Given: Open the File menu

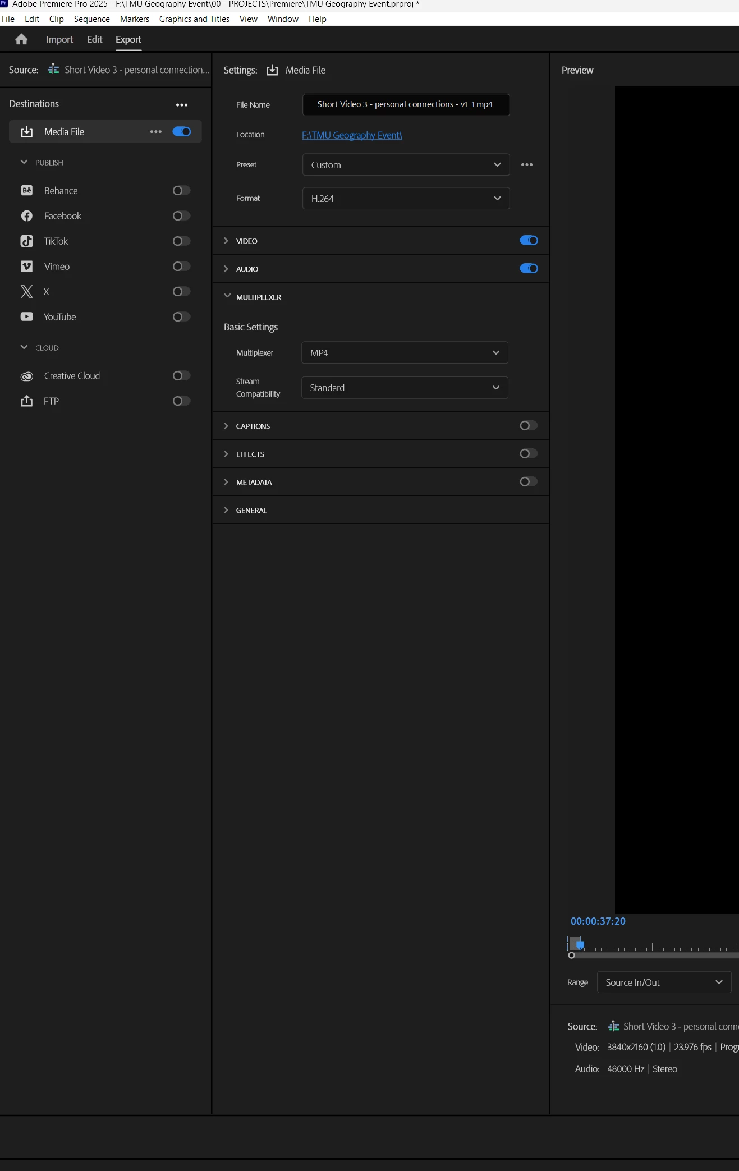Looking at the screenshot, I should tap(8, 19).
